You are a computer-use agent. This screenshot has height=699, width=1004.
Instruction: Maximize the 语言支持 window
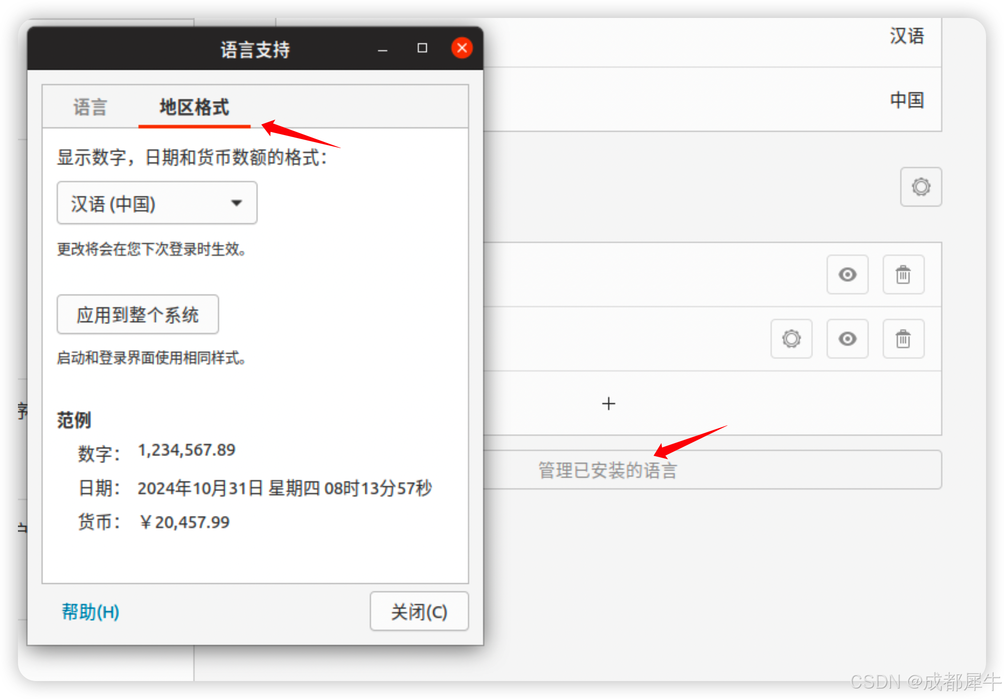422,48
